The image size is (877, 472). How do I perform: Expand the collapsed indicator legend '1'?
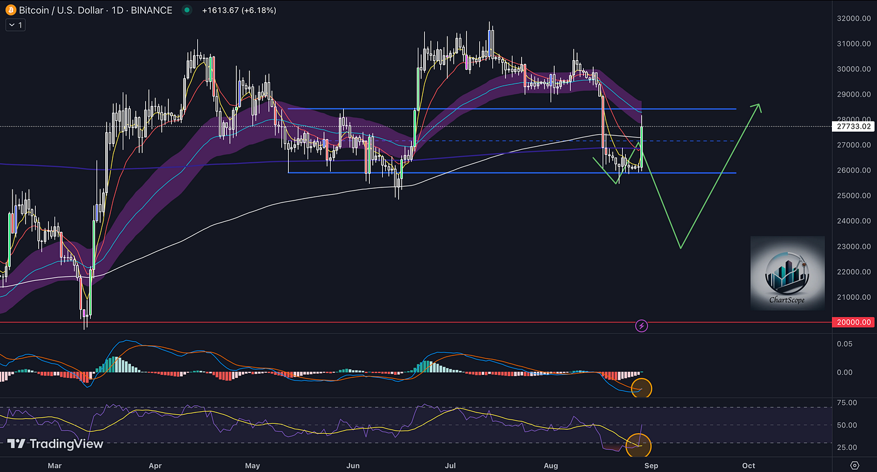(15, 24)
